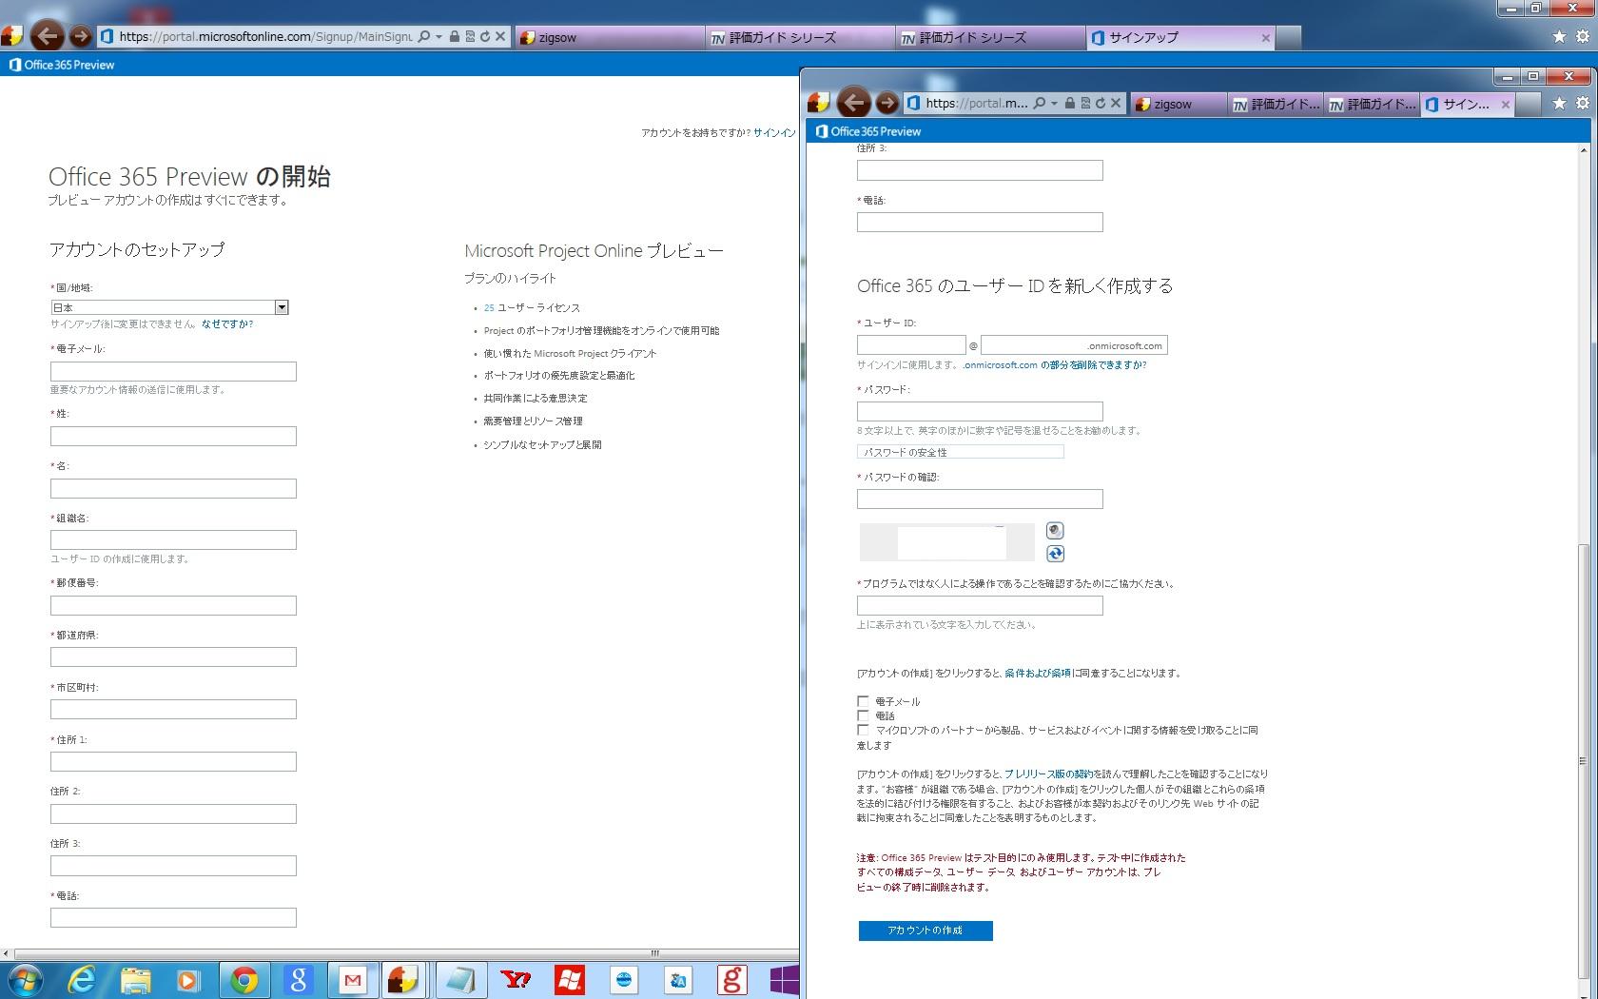Select the first 評価ガイド tab in the right window
Image resolution: width=1598 pixels, height=999 pixels.
[x=1276, y=104]
